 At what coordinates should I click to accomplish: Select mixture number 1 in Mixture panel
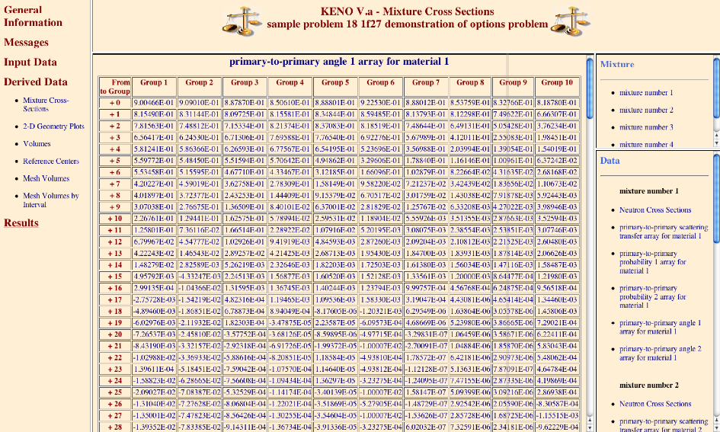point(645,93)
